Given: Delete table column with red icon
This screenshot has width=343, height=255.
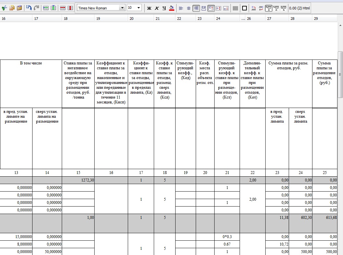Looking at the screenshot, I should point(70,8).
